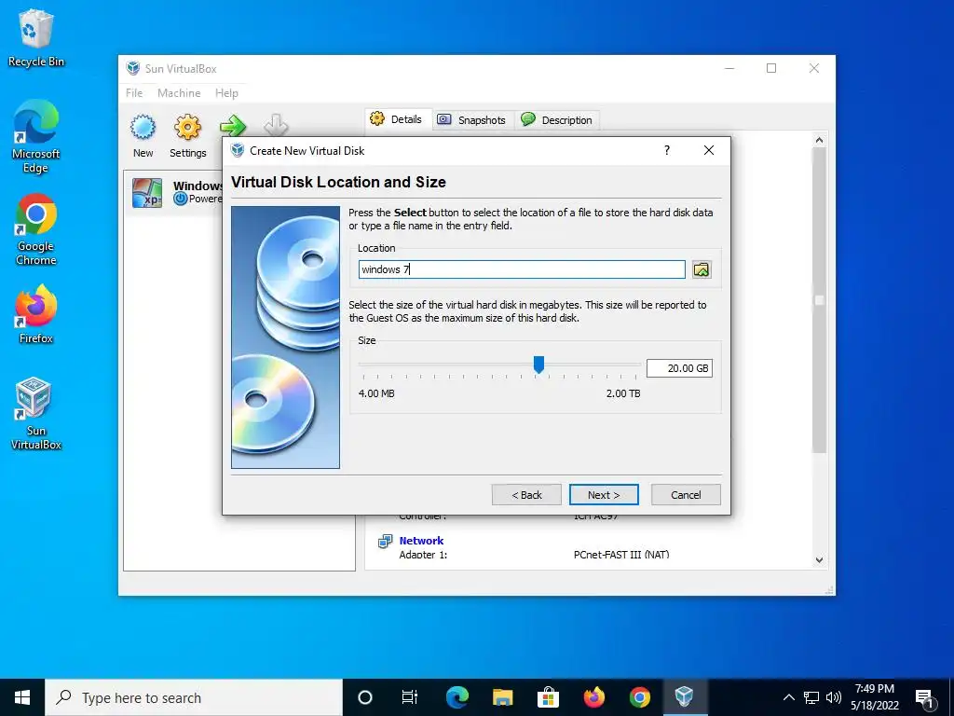Click in the Location text field
The image size is (954, 716).
[x=522, y=269]
